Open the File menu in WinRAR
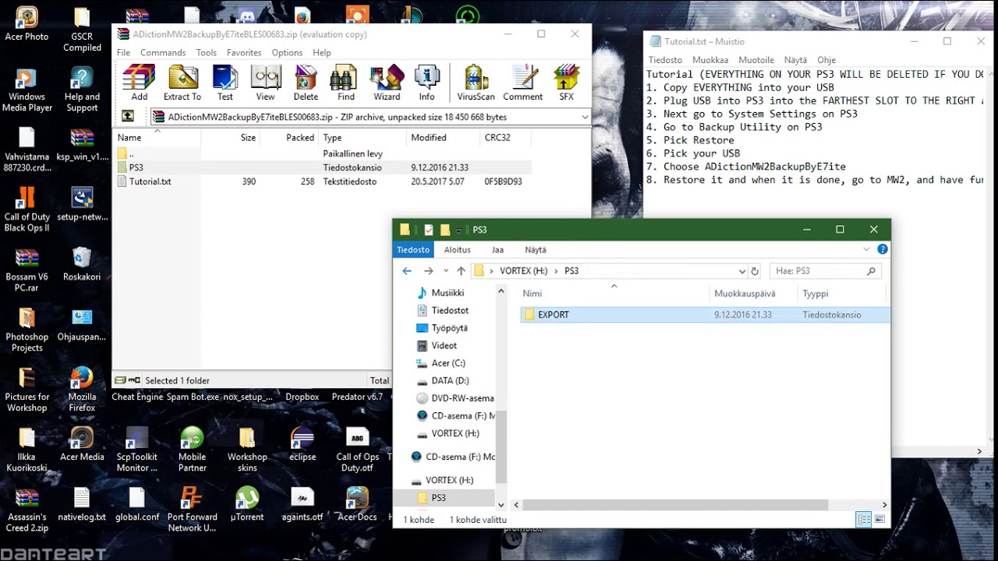 [x=123, y=52]
